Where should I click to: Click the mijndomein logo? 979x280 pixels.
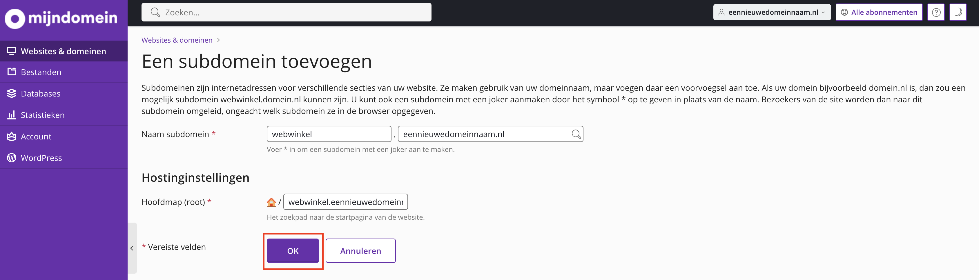coord(61,18)
